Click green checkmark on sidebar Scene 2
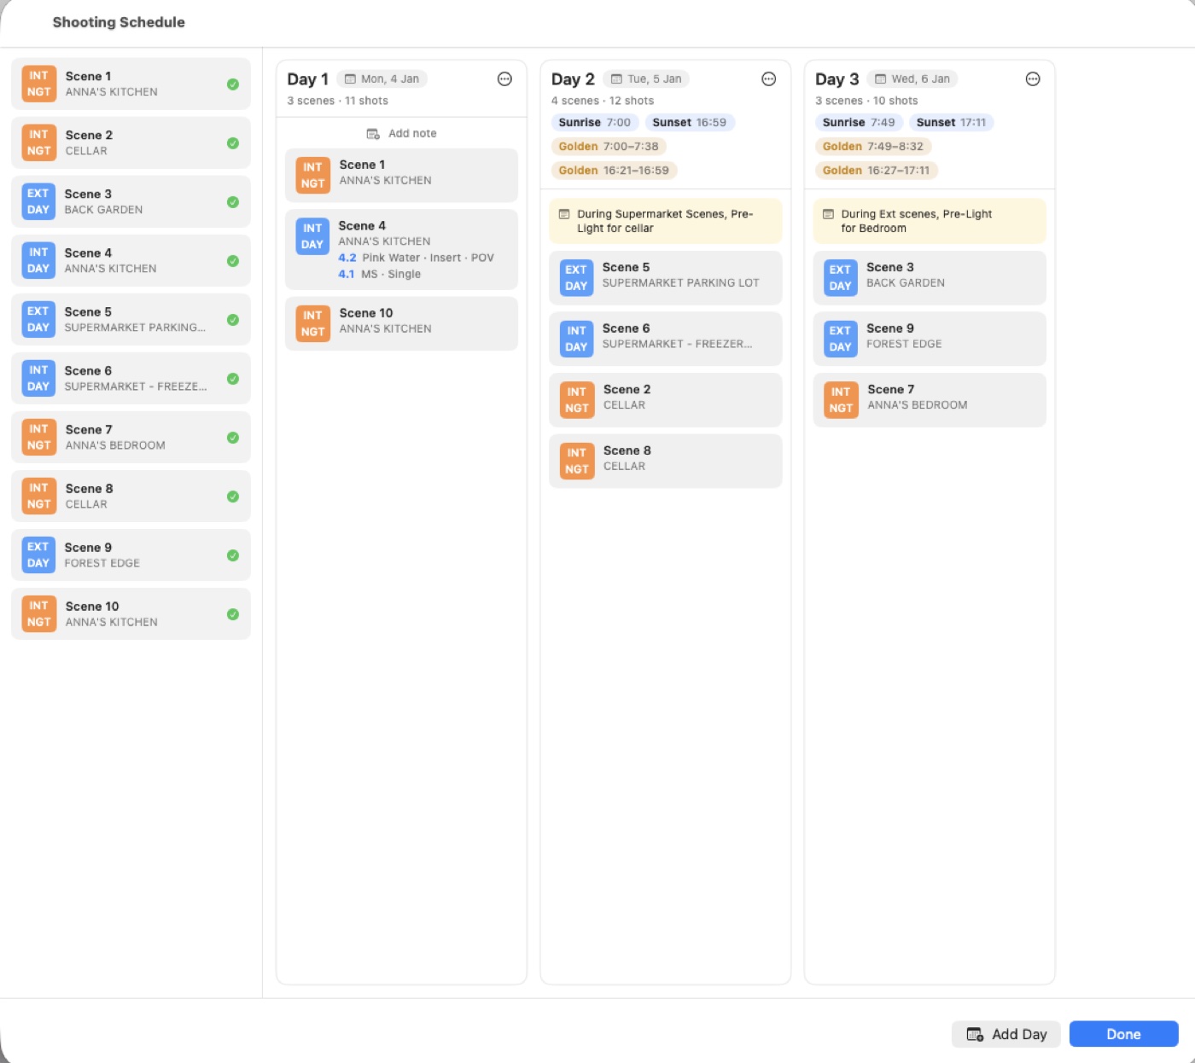 233,143
